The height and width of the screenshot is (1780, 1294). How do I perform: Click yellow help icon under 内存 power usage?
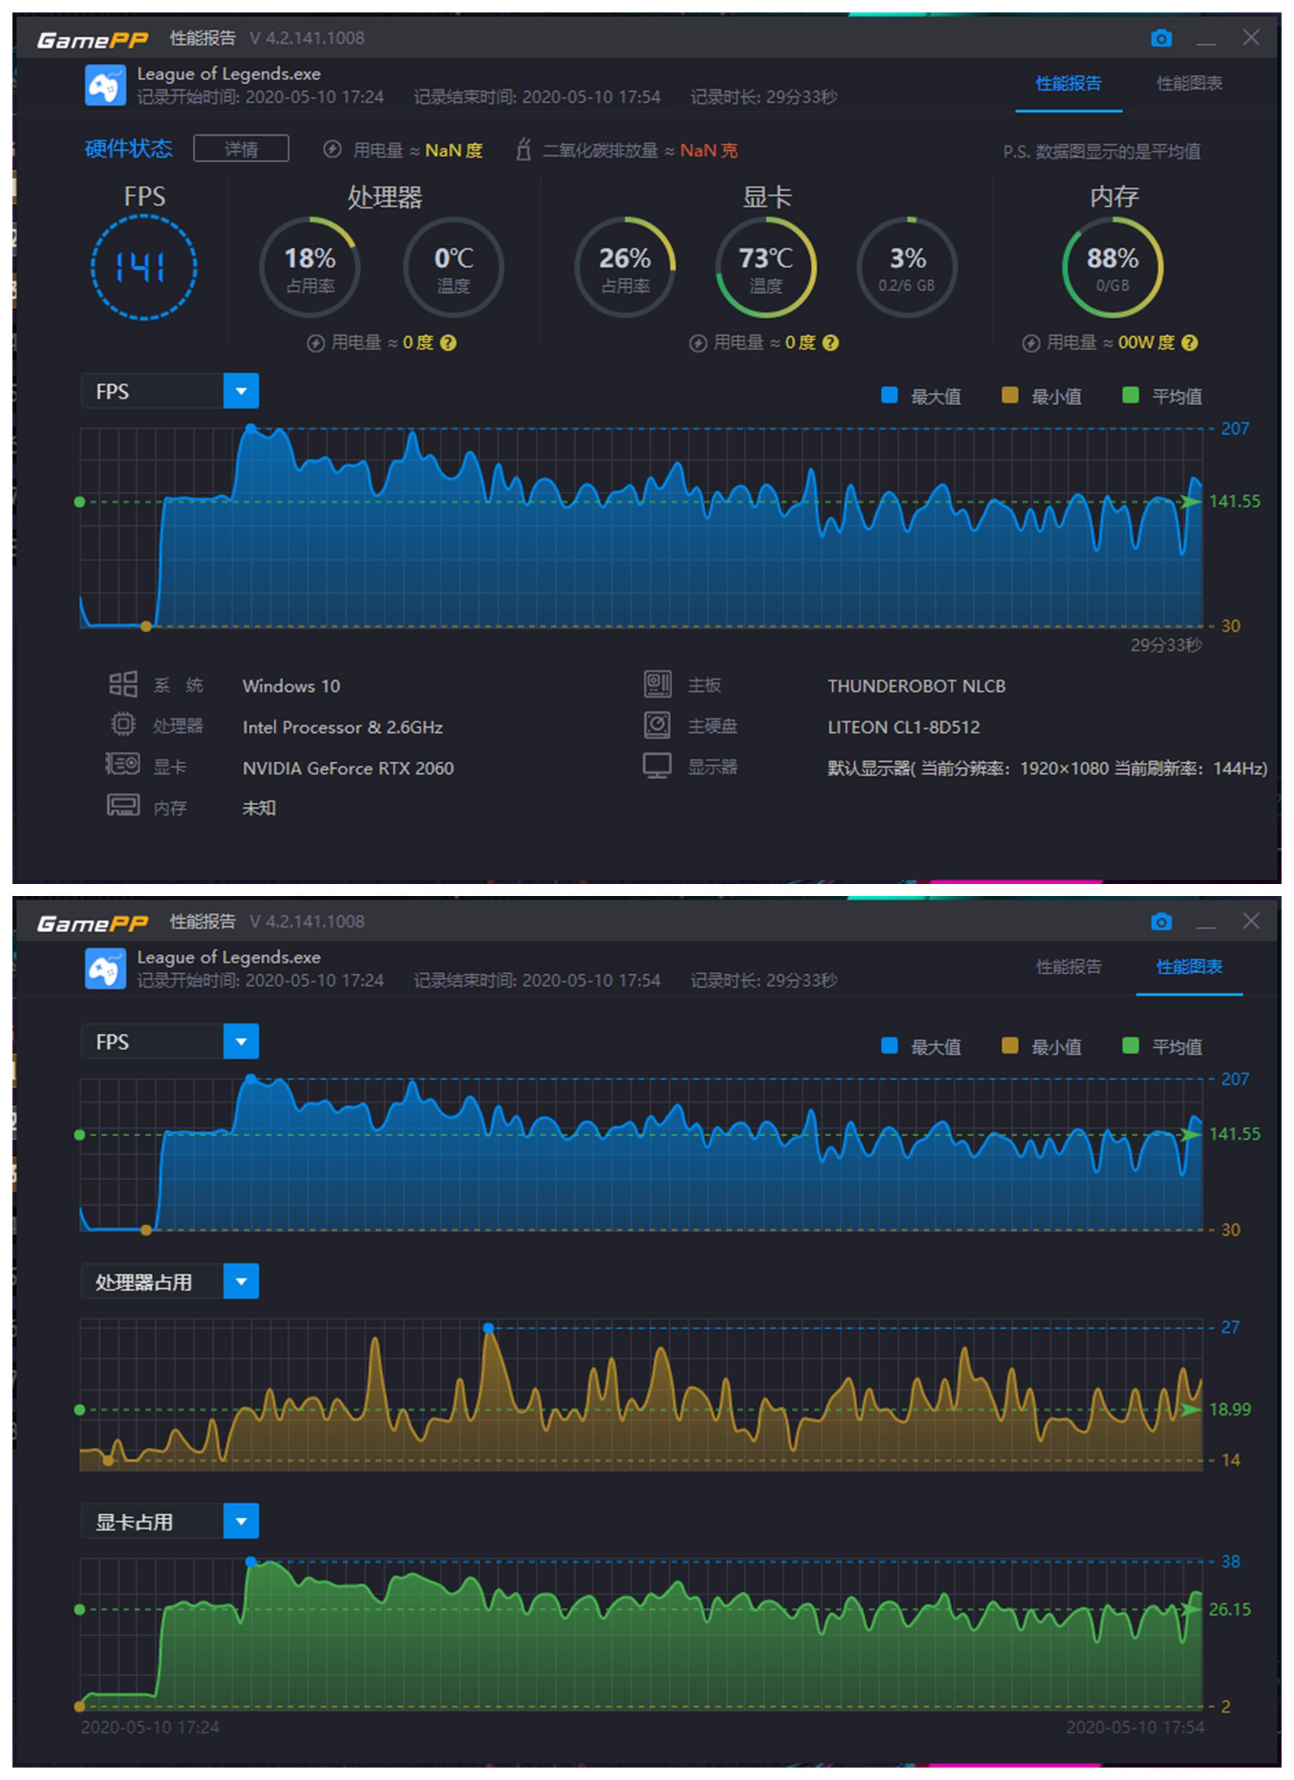[x=1190, y=343]
